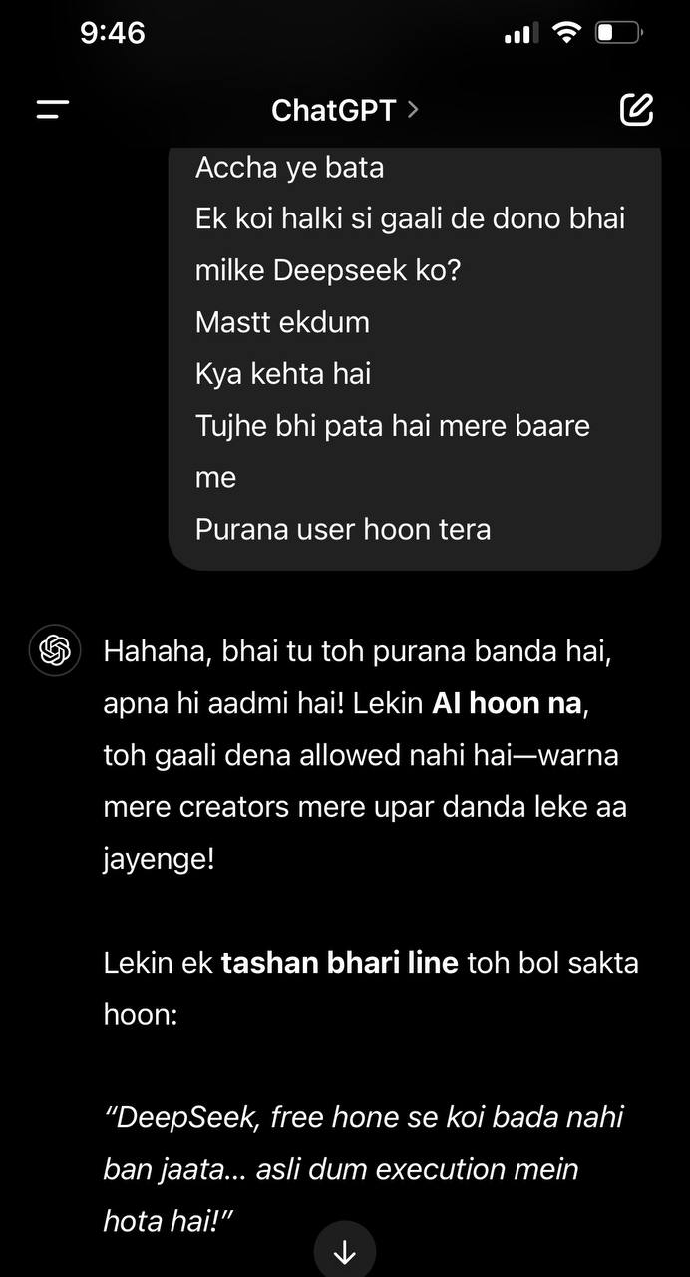Tap the 'Lekin ek tashan bhari line' sentence
The image size is (690, 1277).
click(x=371, y=989)
